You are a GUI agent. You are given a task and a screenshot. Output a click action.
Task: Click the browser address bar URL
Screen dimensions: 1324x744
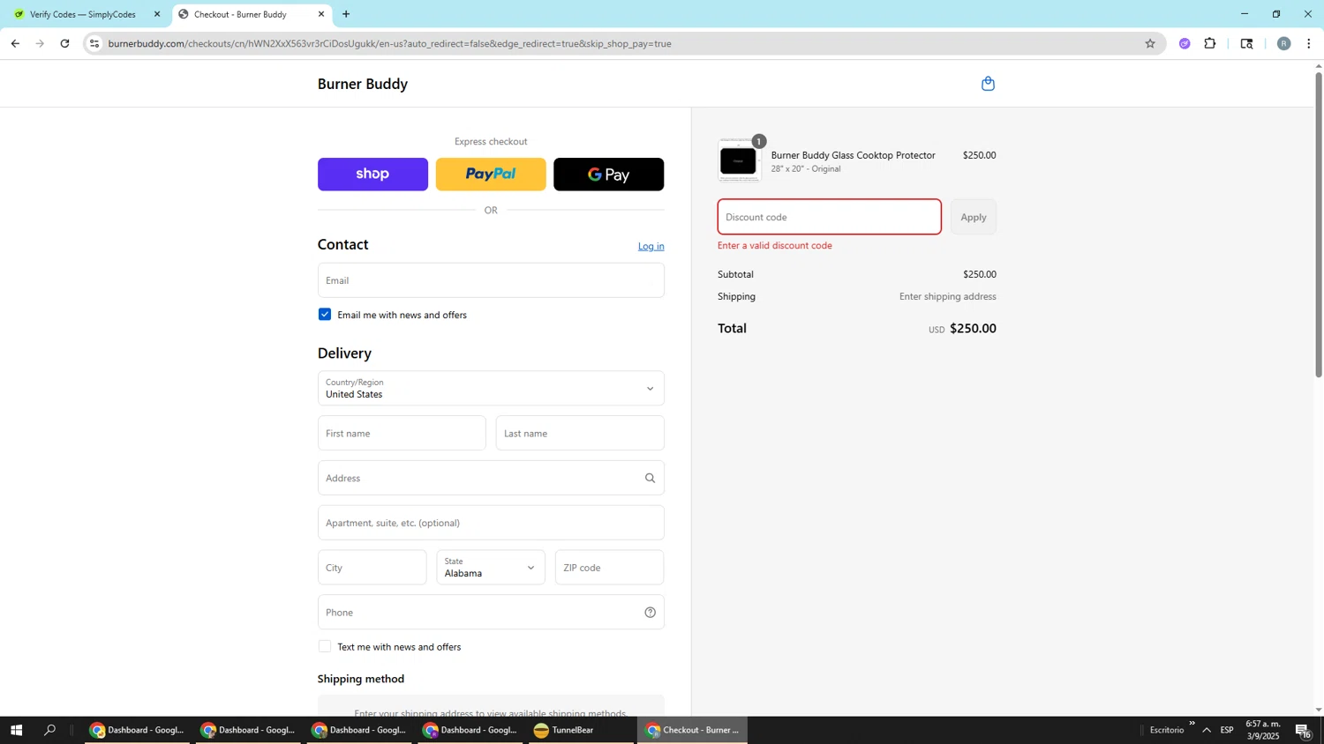[x=389, y=43]
